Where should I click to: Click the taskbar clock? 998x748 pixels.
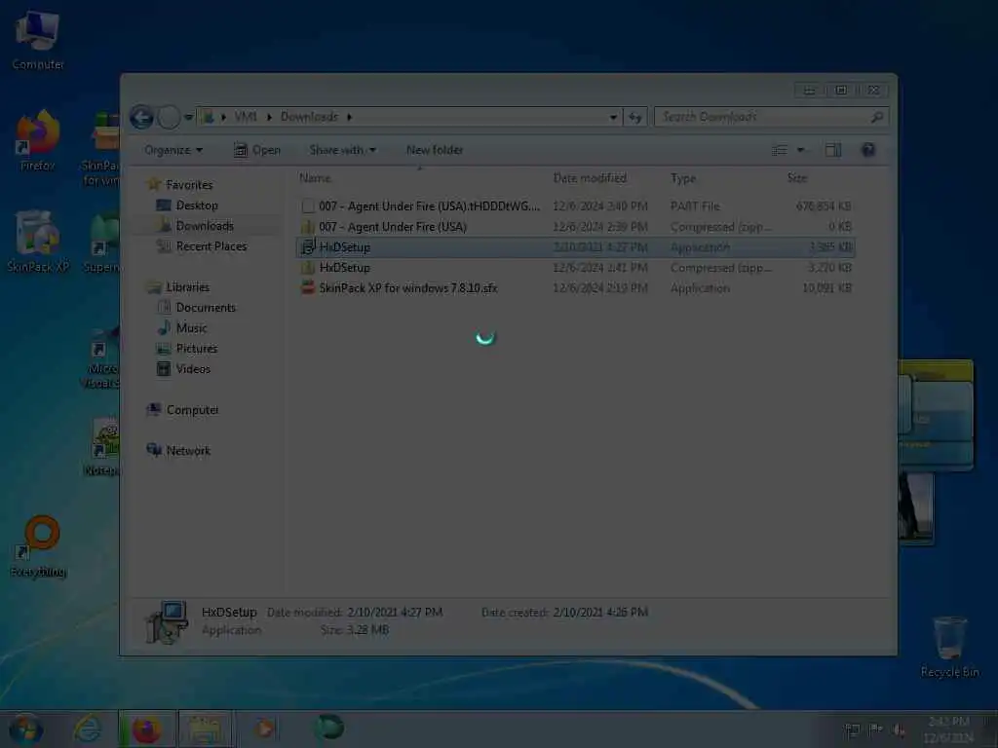(x=948, y=729)
